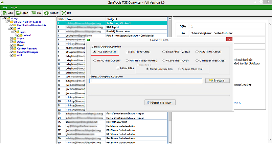Click the Add toolbar icon
Viewport: 272px width, 144px height.
click(5, 13)
